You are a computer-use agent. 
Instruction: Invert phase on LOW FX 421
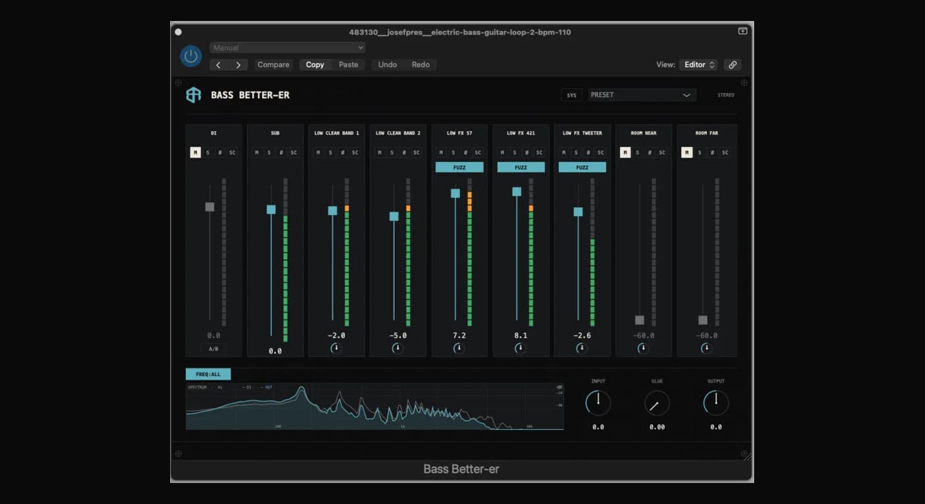coord(527,153)
